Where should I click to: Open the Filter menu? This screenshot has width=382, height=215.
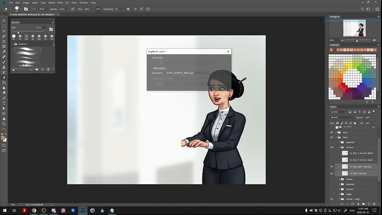(60, 3)
